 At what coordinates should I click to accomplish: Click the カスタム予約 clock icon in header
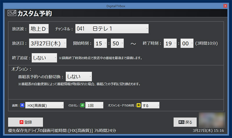click(12, 13)
